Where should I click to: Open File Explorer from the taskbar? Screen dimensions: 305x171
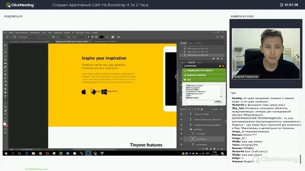point(33,153)
